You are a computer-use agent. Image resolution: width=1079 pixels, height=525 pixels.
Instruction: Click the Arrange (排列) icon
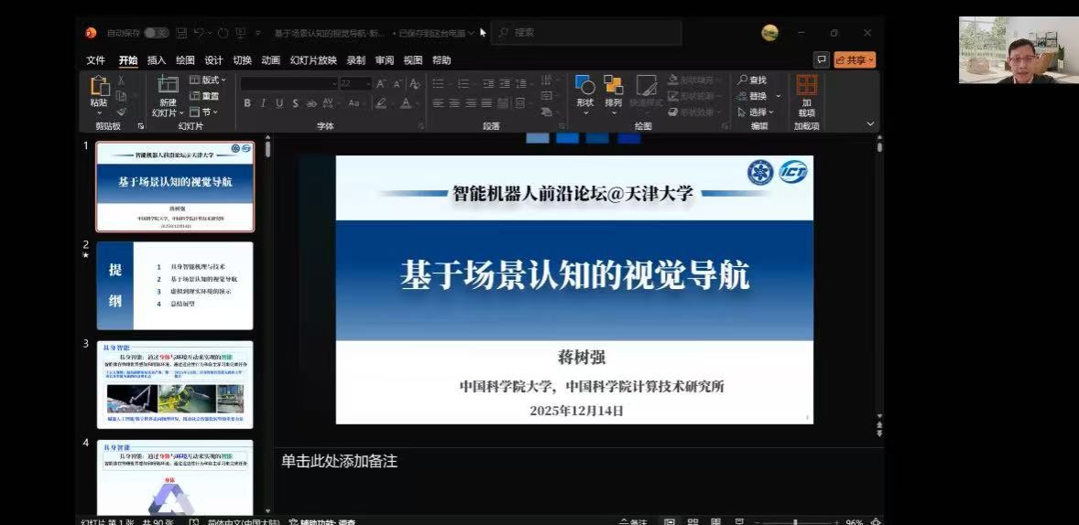pos(613,87)
